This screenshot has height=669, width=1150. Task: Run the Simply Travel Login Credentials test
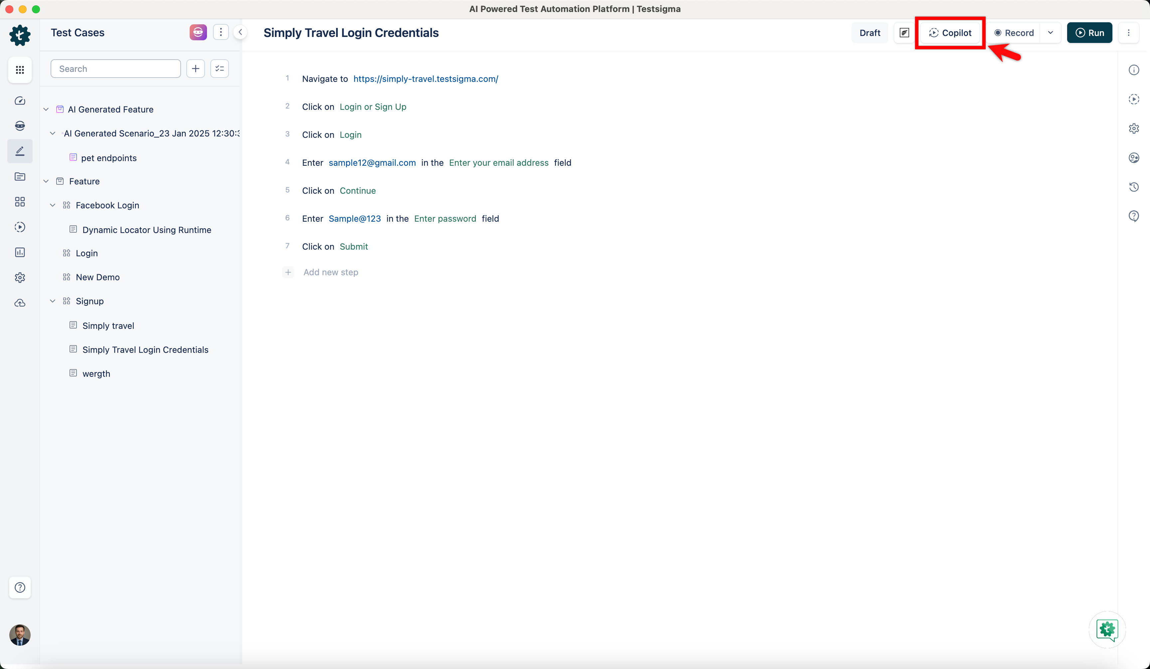point(1090,32)
